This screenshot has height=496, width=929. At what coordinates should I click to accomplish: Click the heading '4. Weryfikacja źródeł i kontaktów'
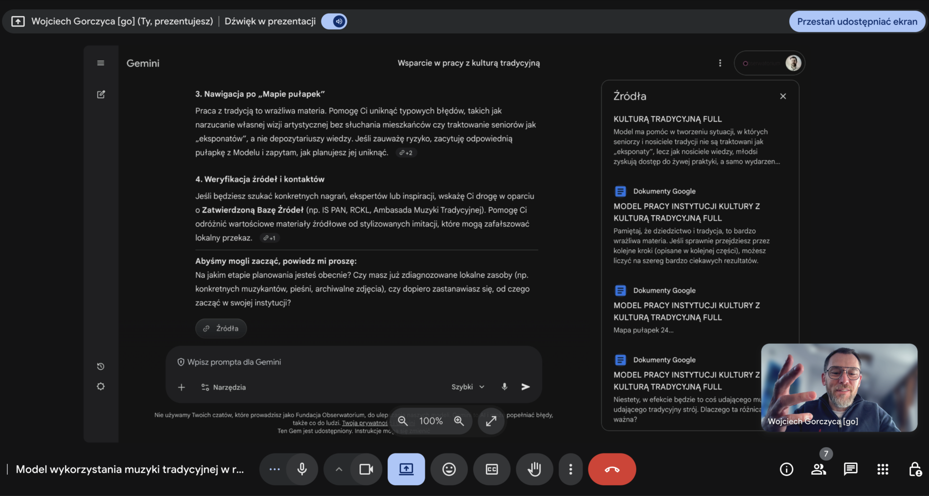260,179
